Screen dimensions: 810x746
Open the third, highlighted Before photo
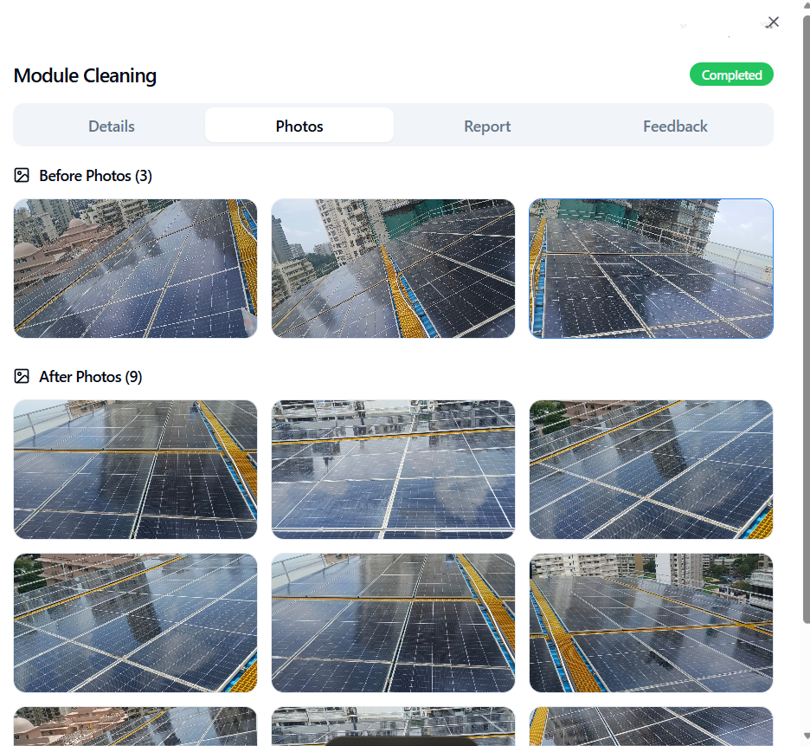[651, 269]
